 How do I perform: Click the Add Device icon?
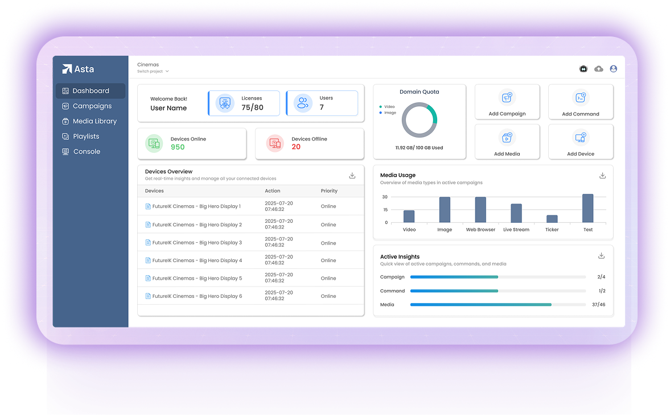coord(580,138)
